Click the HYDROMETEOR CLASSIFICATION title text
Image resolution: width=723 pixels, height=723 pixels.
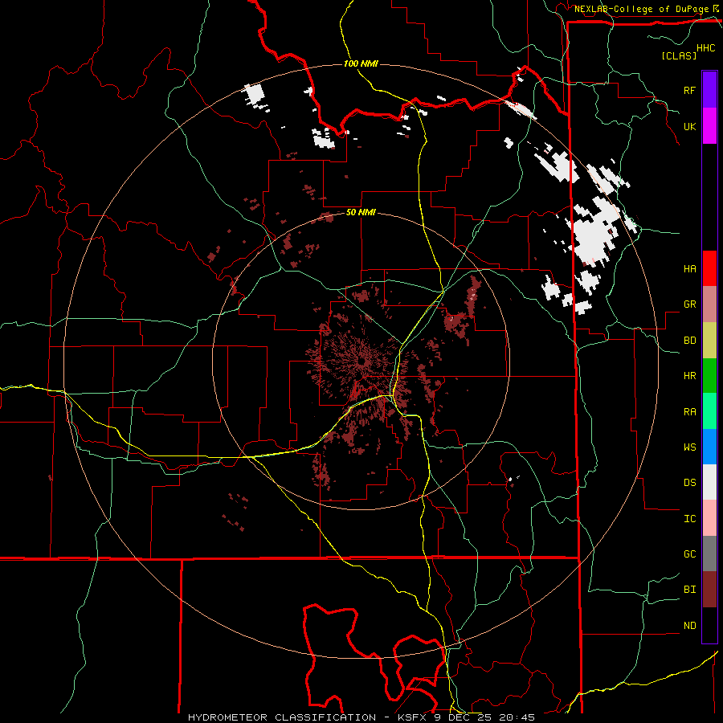[x=282, y=717]
